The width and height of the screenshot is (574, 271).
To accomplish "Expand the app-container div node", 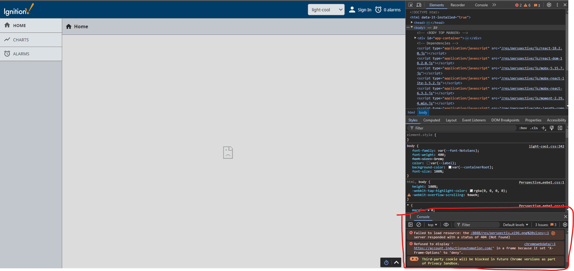I will pyautogui.click(x=415, y=38).
